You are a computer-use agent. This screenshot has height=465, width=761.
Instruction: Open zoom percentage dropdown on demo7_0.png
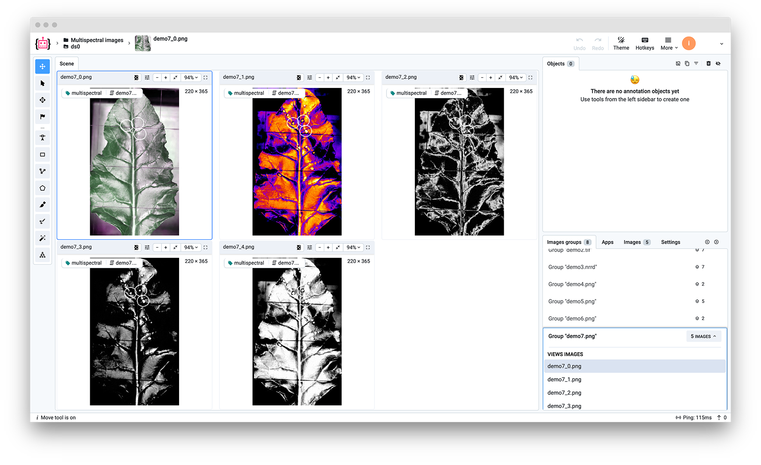(x=191, y=78)
